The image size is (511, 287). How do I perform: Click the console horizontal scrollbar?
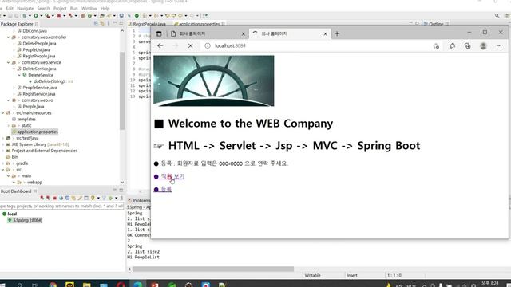pyautogui.click(x=213, y=269)
